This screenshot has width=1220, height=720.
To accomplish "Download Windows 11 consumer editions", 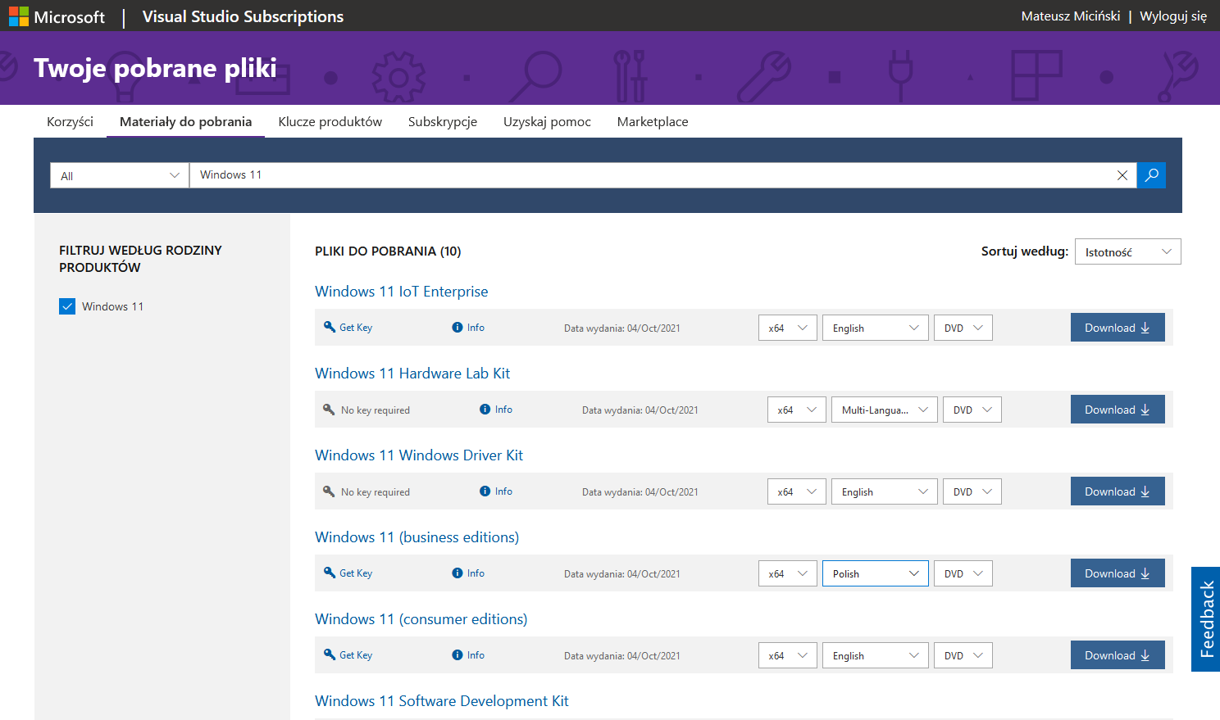I will (x=1118, y=655).
